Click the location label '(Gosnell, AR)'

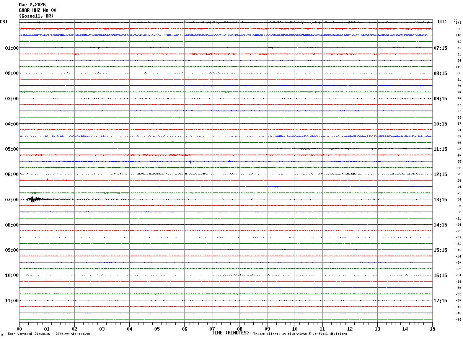click(x=36, y=16)
